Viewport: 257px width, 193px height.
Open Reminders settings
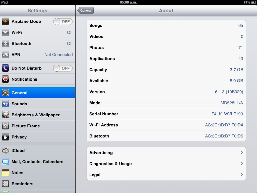click(x=38, y=184)
